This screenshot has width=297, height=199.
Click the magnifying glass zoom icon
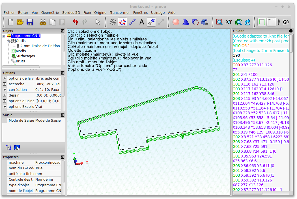tap(219, 22)
